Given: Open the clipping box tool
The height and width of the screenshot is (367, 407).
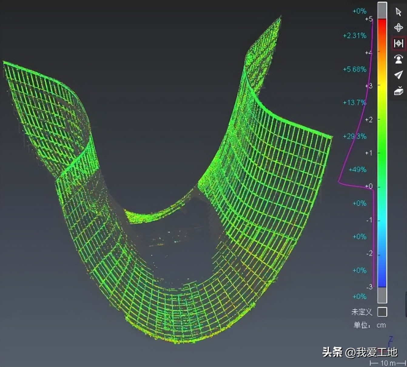Looking at the screenshot, I should 398,90.
